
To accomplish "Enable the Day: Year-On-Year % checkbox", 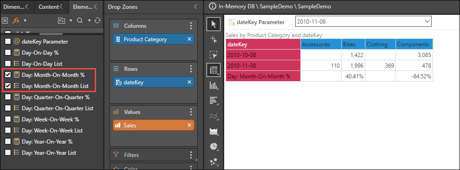I will (x=8, y=142).
